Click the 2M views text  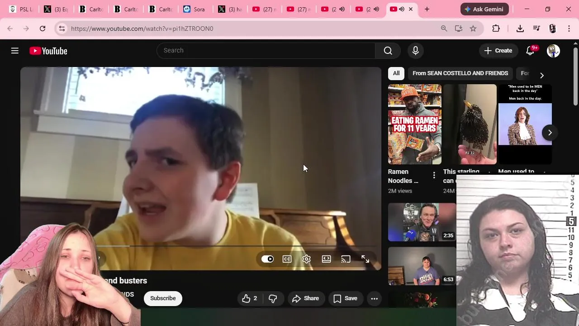(x=400, y=191)
